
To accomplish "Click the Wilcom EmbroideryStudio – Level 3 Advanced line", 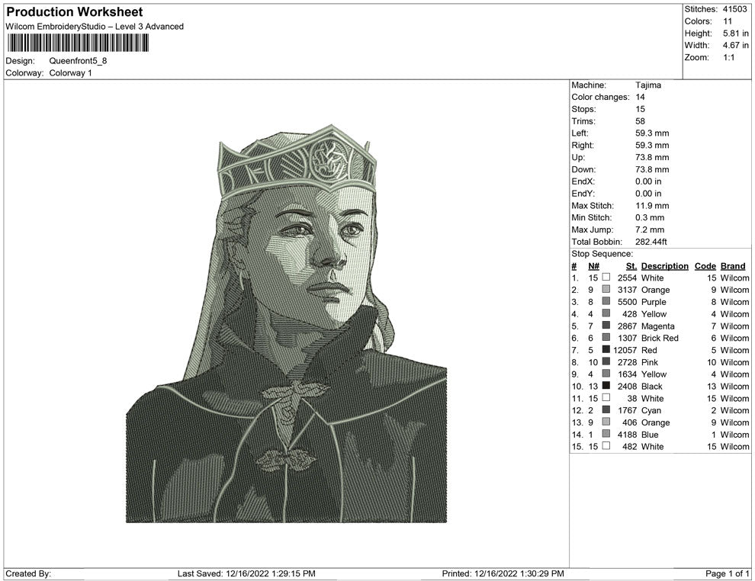I will click(95, 27).
